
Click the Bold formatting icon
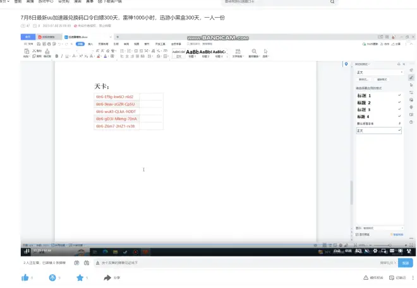pos(57,56)
